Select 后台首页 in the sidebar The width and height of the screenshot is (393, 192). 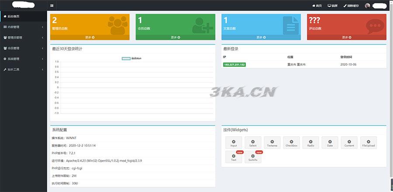(23, 16)
